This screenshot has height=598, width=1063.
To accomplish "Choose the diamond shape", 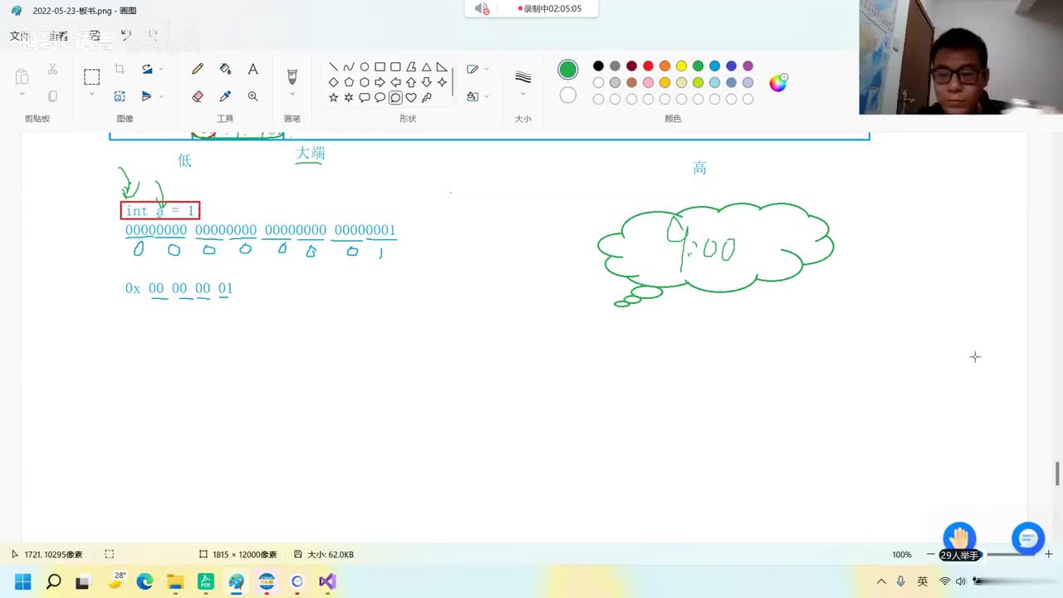I will click(333, 82).
